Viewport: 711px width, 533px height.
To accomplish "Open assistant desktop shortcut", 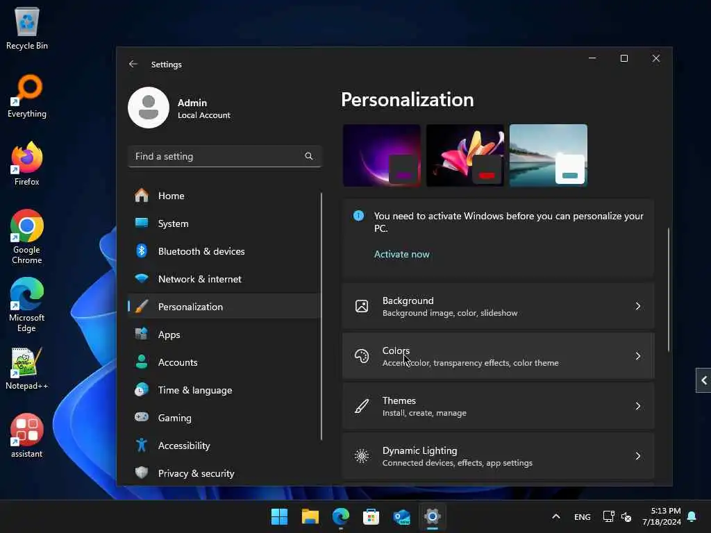I will (x=27, y=436).
